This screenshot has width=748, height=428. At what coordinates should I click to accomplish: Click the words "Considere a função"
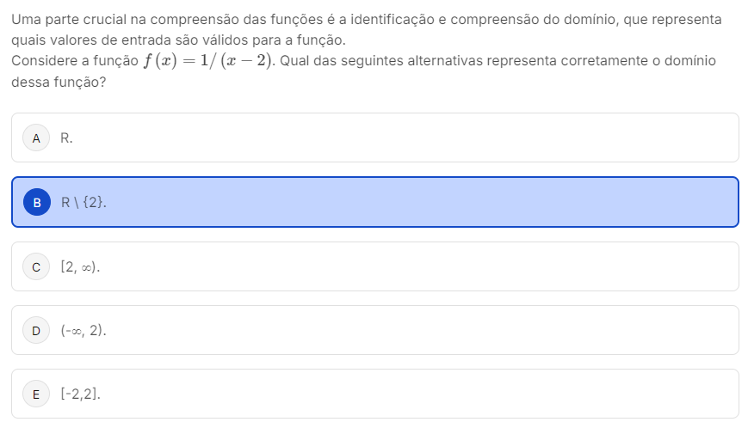(75, 61)
